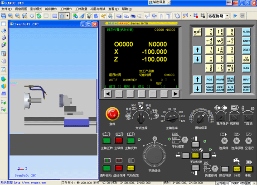Click the feed rate override knob
This screenshot has width=257, height=185.
click(201, 118)
